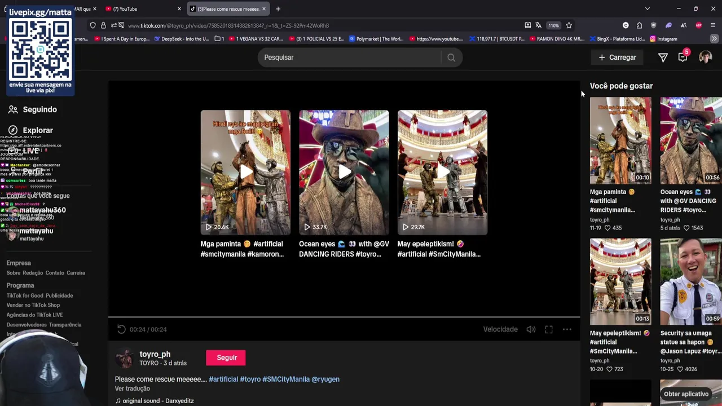Click the Obter aplicativo button

pyautogui.click(x=686, y=394)
